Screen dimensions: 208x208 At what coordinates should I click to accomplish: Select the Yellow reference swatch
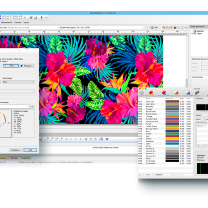(x=172, y=139)
